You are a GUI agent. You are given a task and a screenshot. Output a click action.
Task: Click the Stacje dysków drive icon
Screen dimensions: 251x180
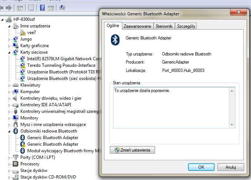tap(16, 171)
